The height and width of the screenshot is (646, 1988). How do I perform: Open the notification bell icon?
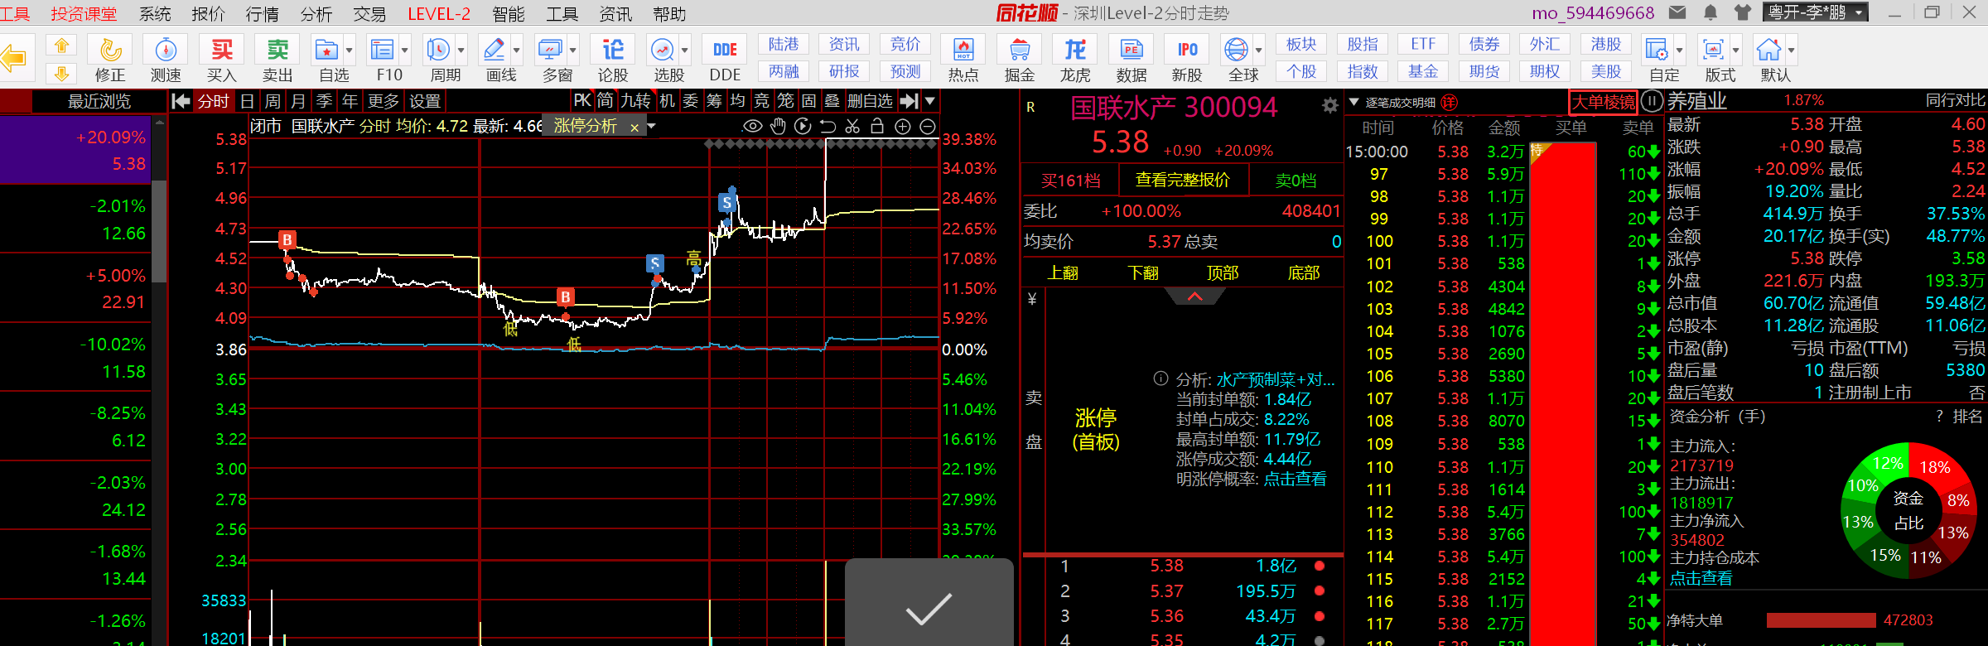1711,12
